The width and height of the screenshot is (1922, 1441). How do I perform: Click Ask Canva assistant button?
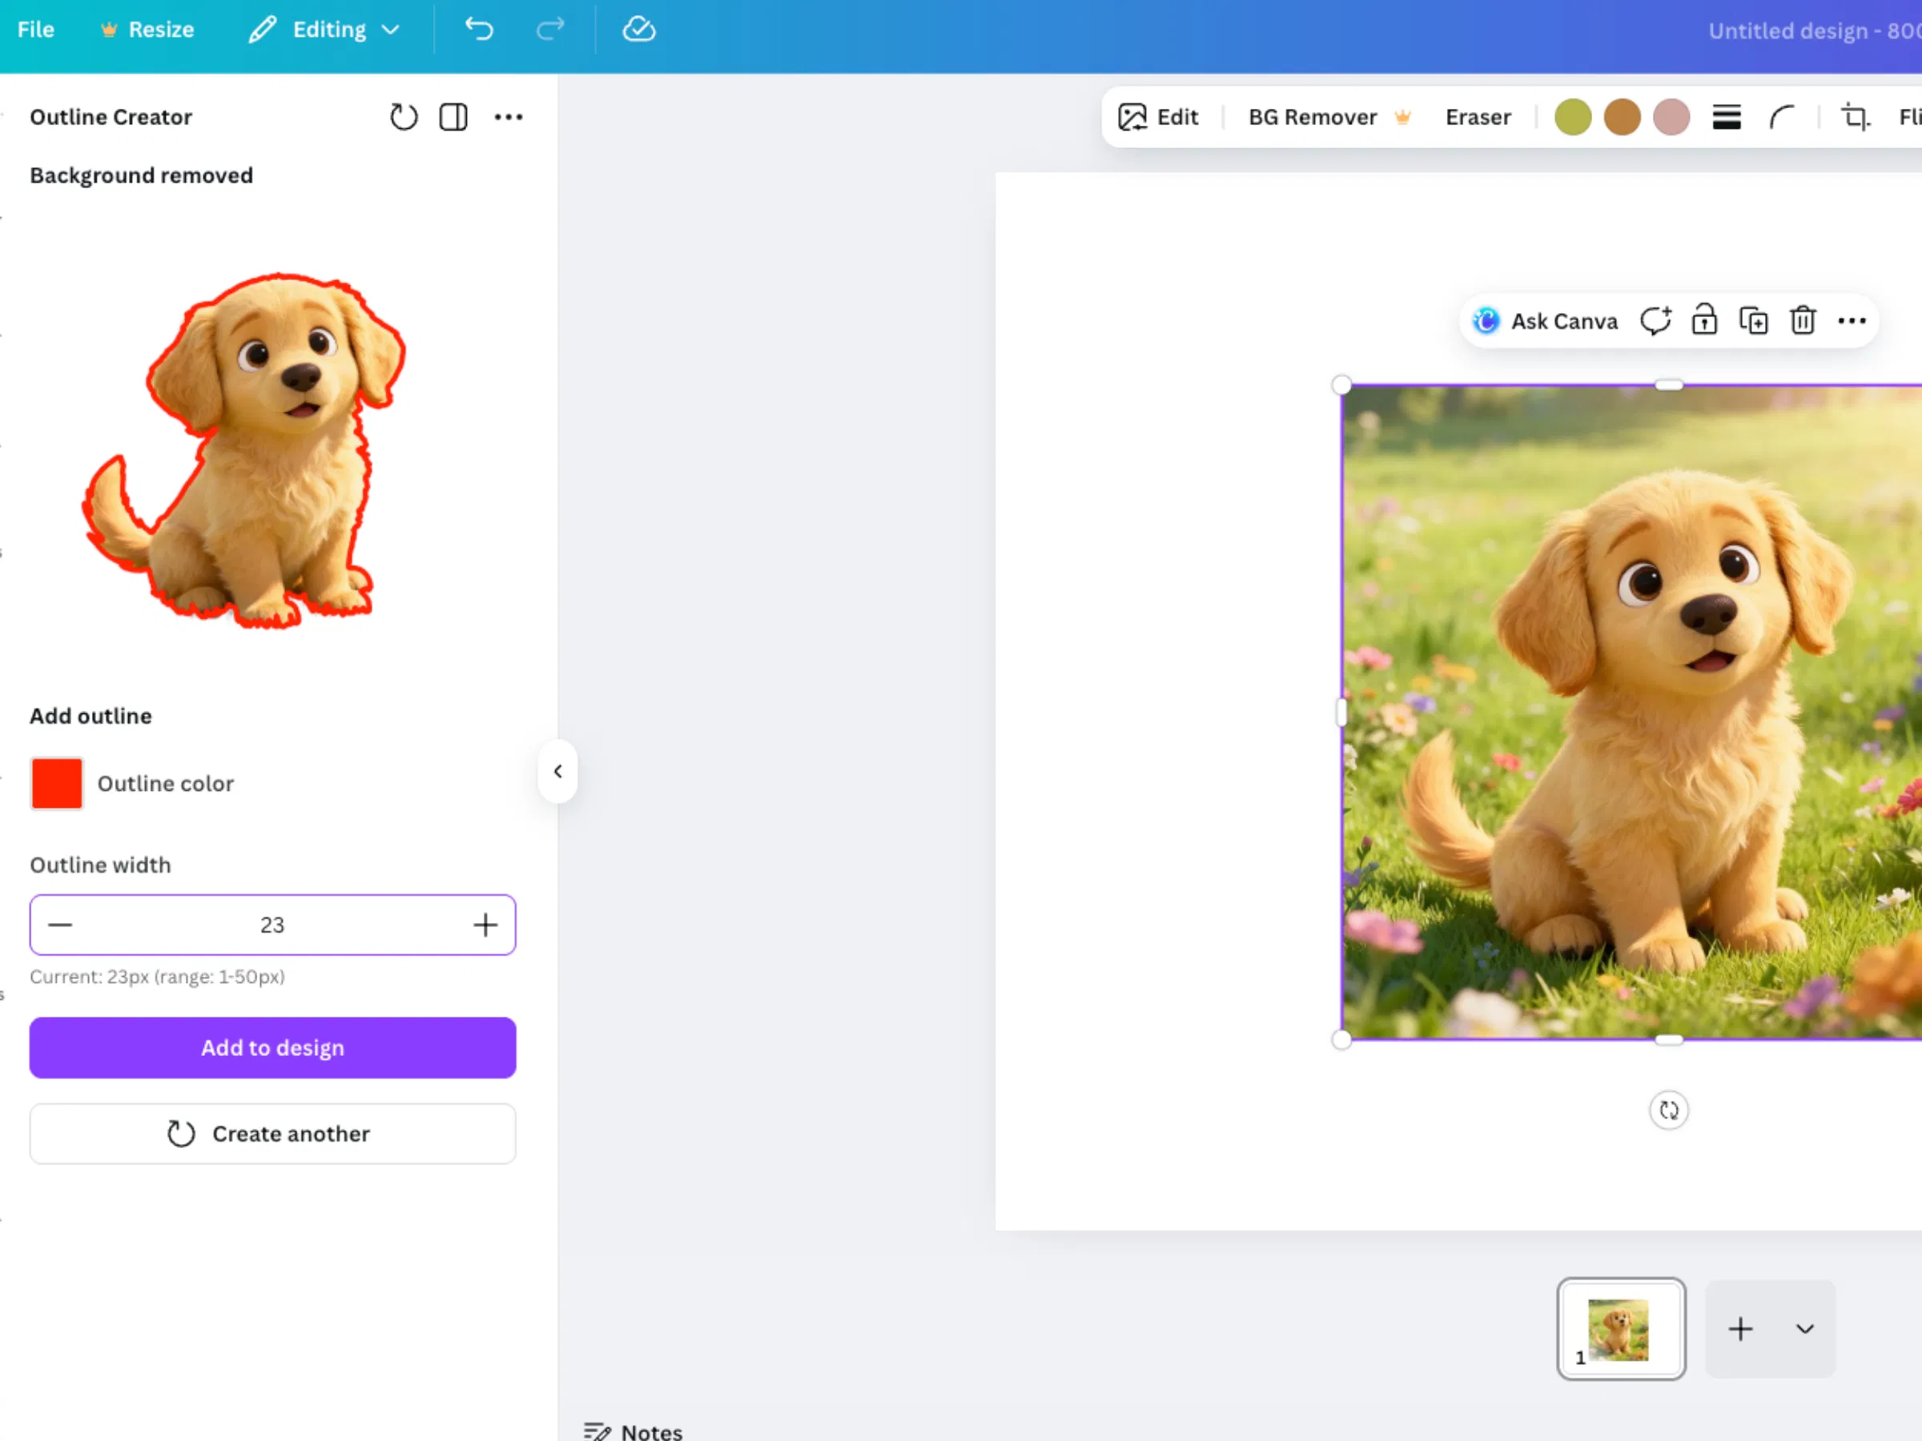[1545, 321]
